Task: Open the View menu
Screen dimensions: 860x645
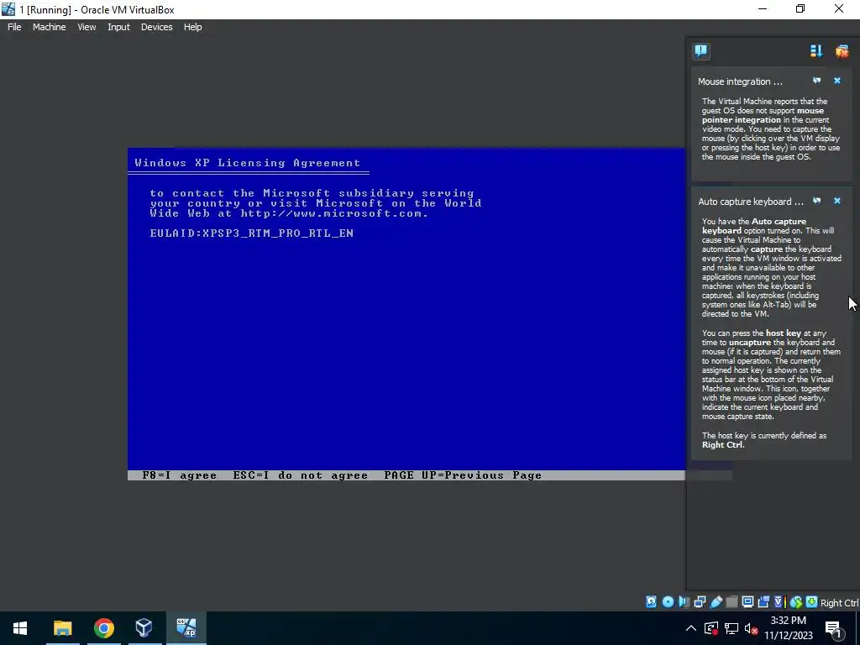Action: (87, 27)
